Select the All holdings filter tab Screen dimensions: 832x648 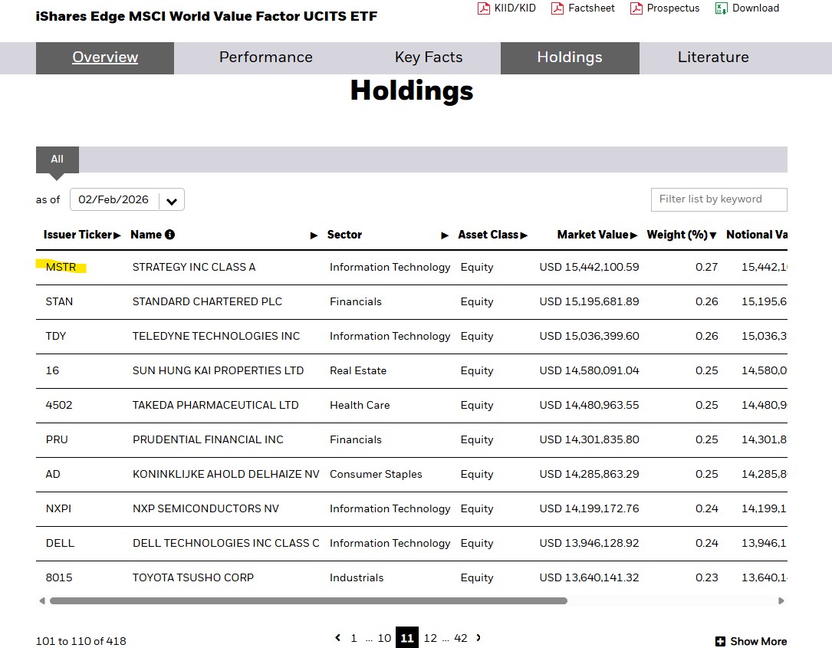[x=58, y=160]
